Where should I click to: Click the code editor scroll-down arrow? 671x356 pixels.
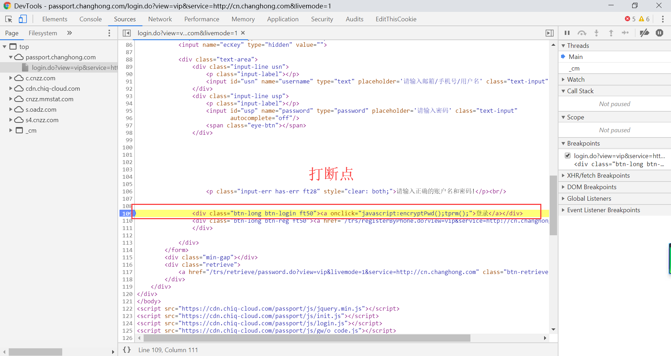(553, 329)
